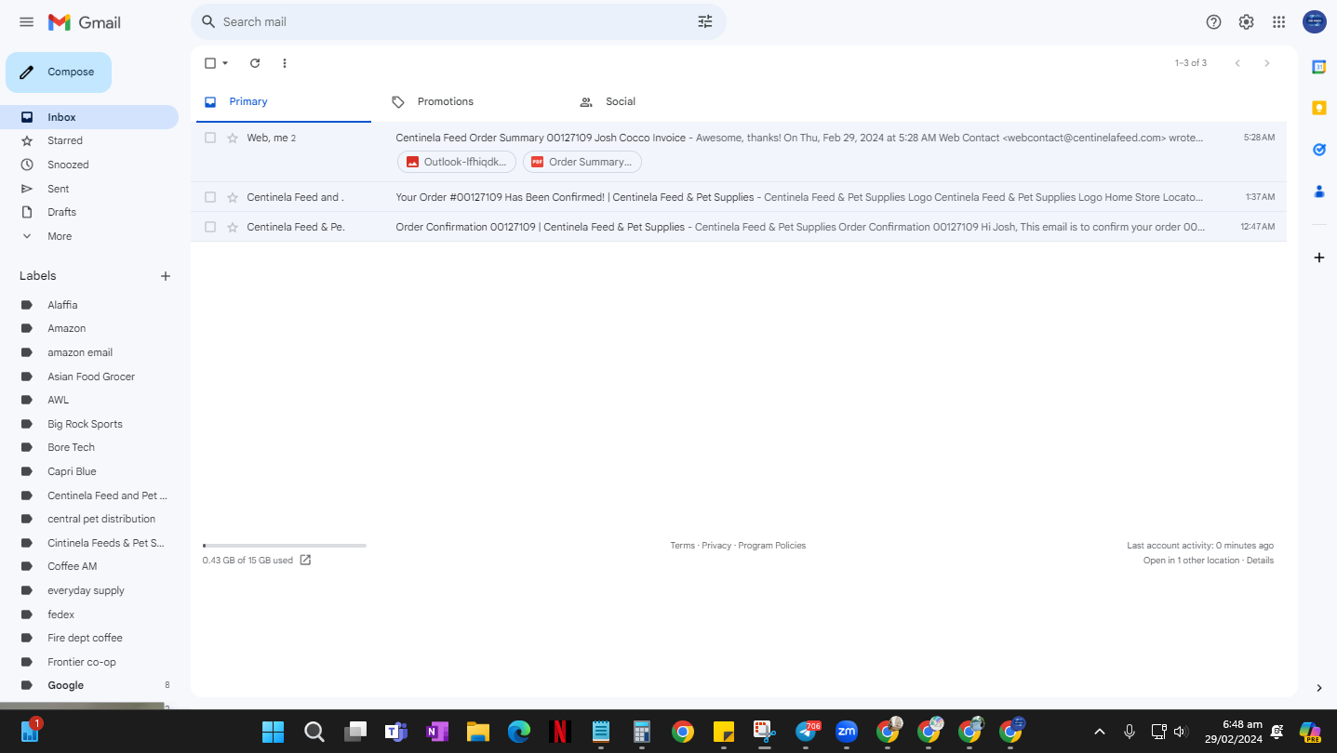Open the Program Policies link
The width and height of the screenshot is (1337, 753).
coord(772,546)
